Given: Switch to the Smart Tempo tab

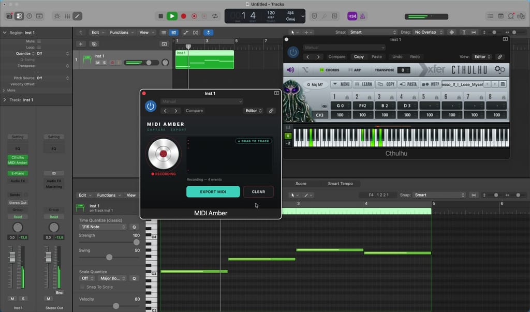Looking at the screenshot, I should tap(340, 184).
